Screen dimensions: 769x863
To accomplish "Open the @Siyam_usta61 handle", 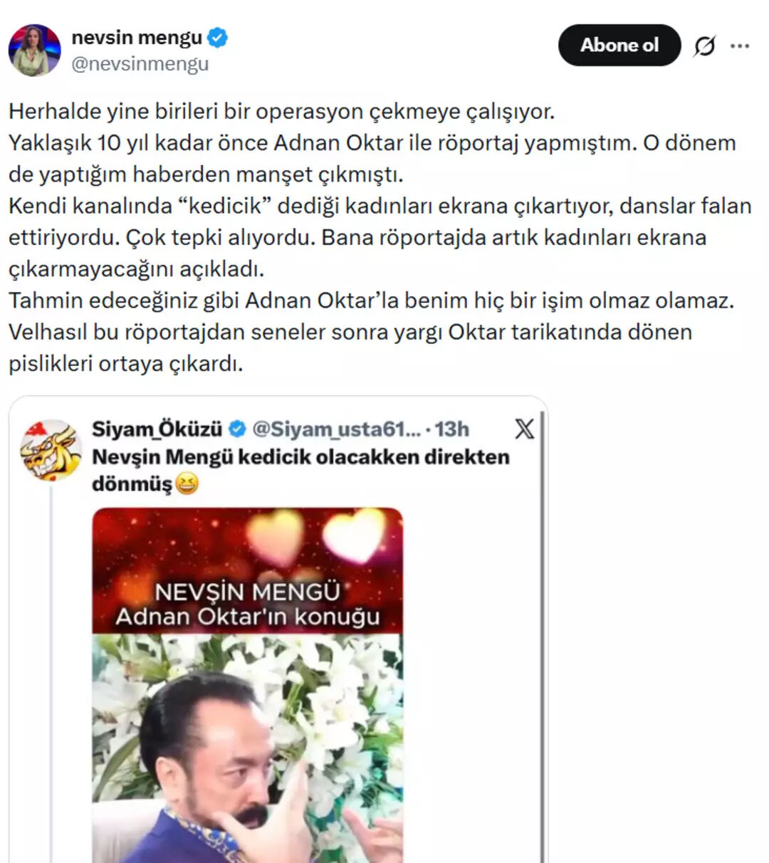I will pyautogui.click(x=337, y=429).
